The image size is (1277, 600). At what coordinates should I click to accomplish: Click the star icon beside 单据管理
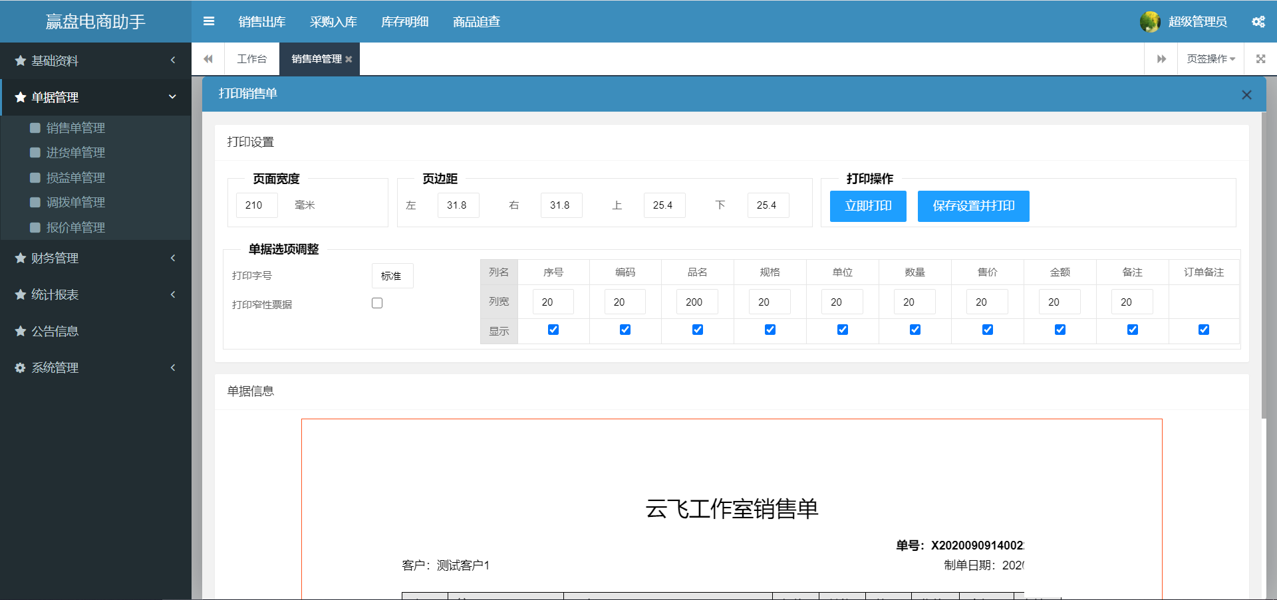pyautogui.click(x=21, y=97)
